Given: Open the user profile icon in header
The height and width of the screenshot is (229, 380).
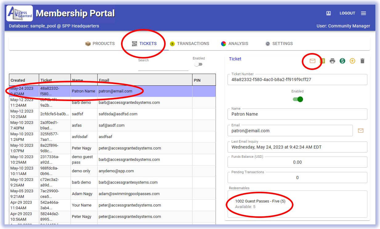Looking at the screenshot, I should 329,13.
